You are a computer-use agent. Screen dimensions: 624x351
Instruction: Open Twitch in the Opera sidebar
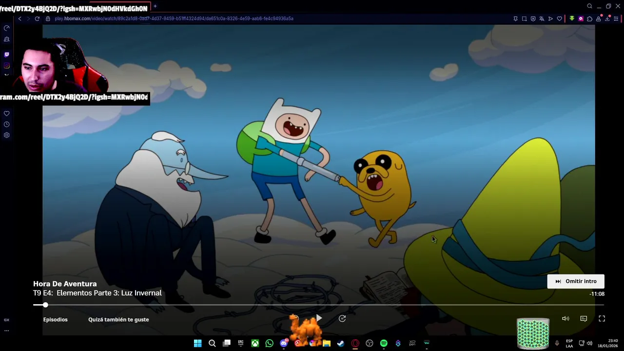click(6, 55)
